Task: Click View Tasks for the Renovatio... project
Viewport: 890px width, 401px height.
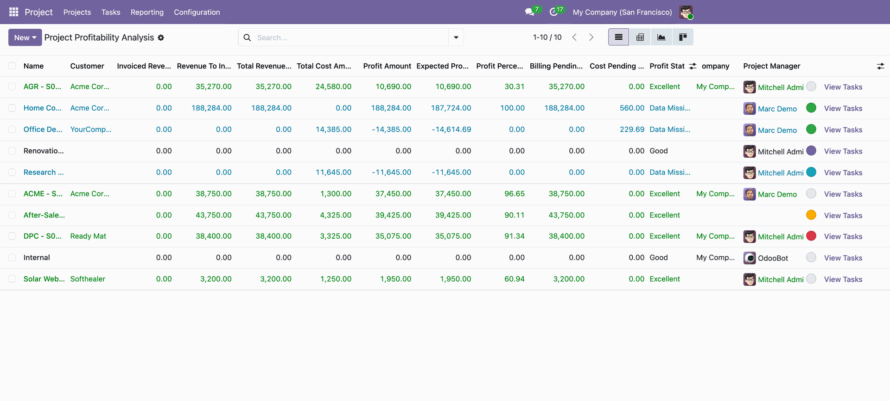Action: coord(843,151)
